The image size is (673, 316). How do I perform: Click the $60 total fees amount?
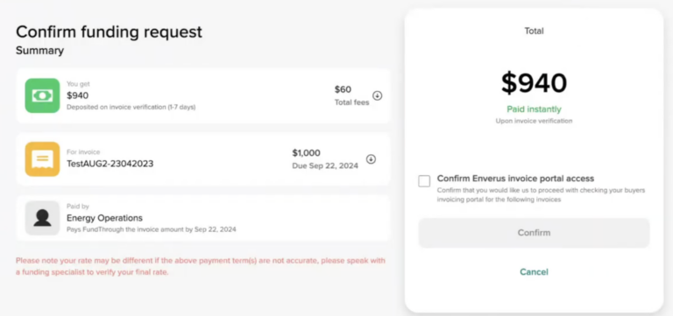point(343,89)
